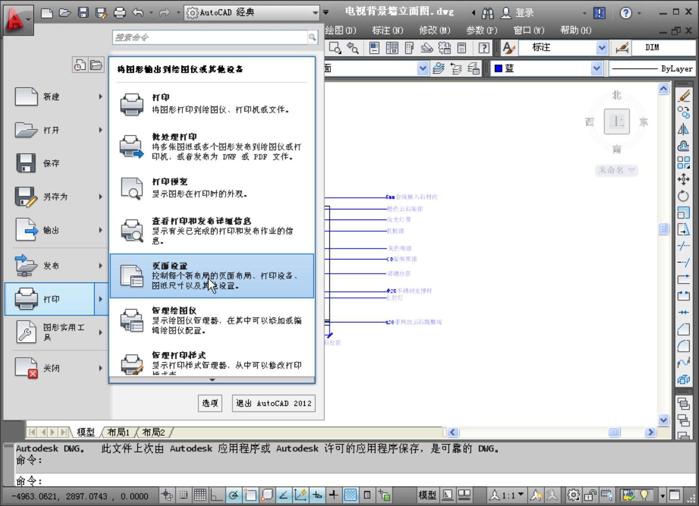This screenshot has width=699, height=506.
Task: Toggle Object Snap in the status bar
Action: [x=250, y=495]
